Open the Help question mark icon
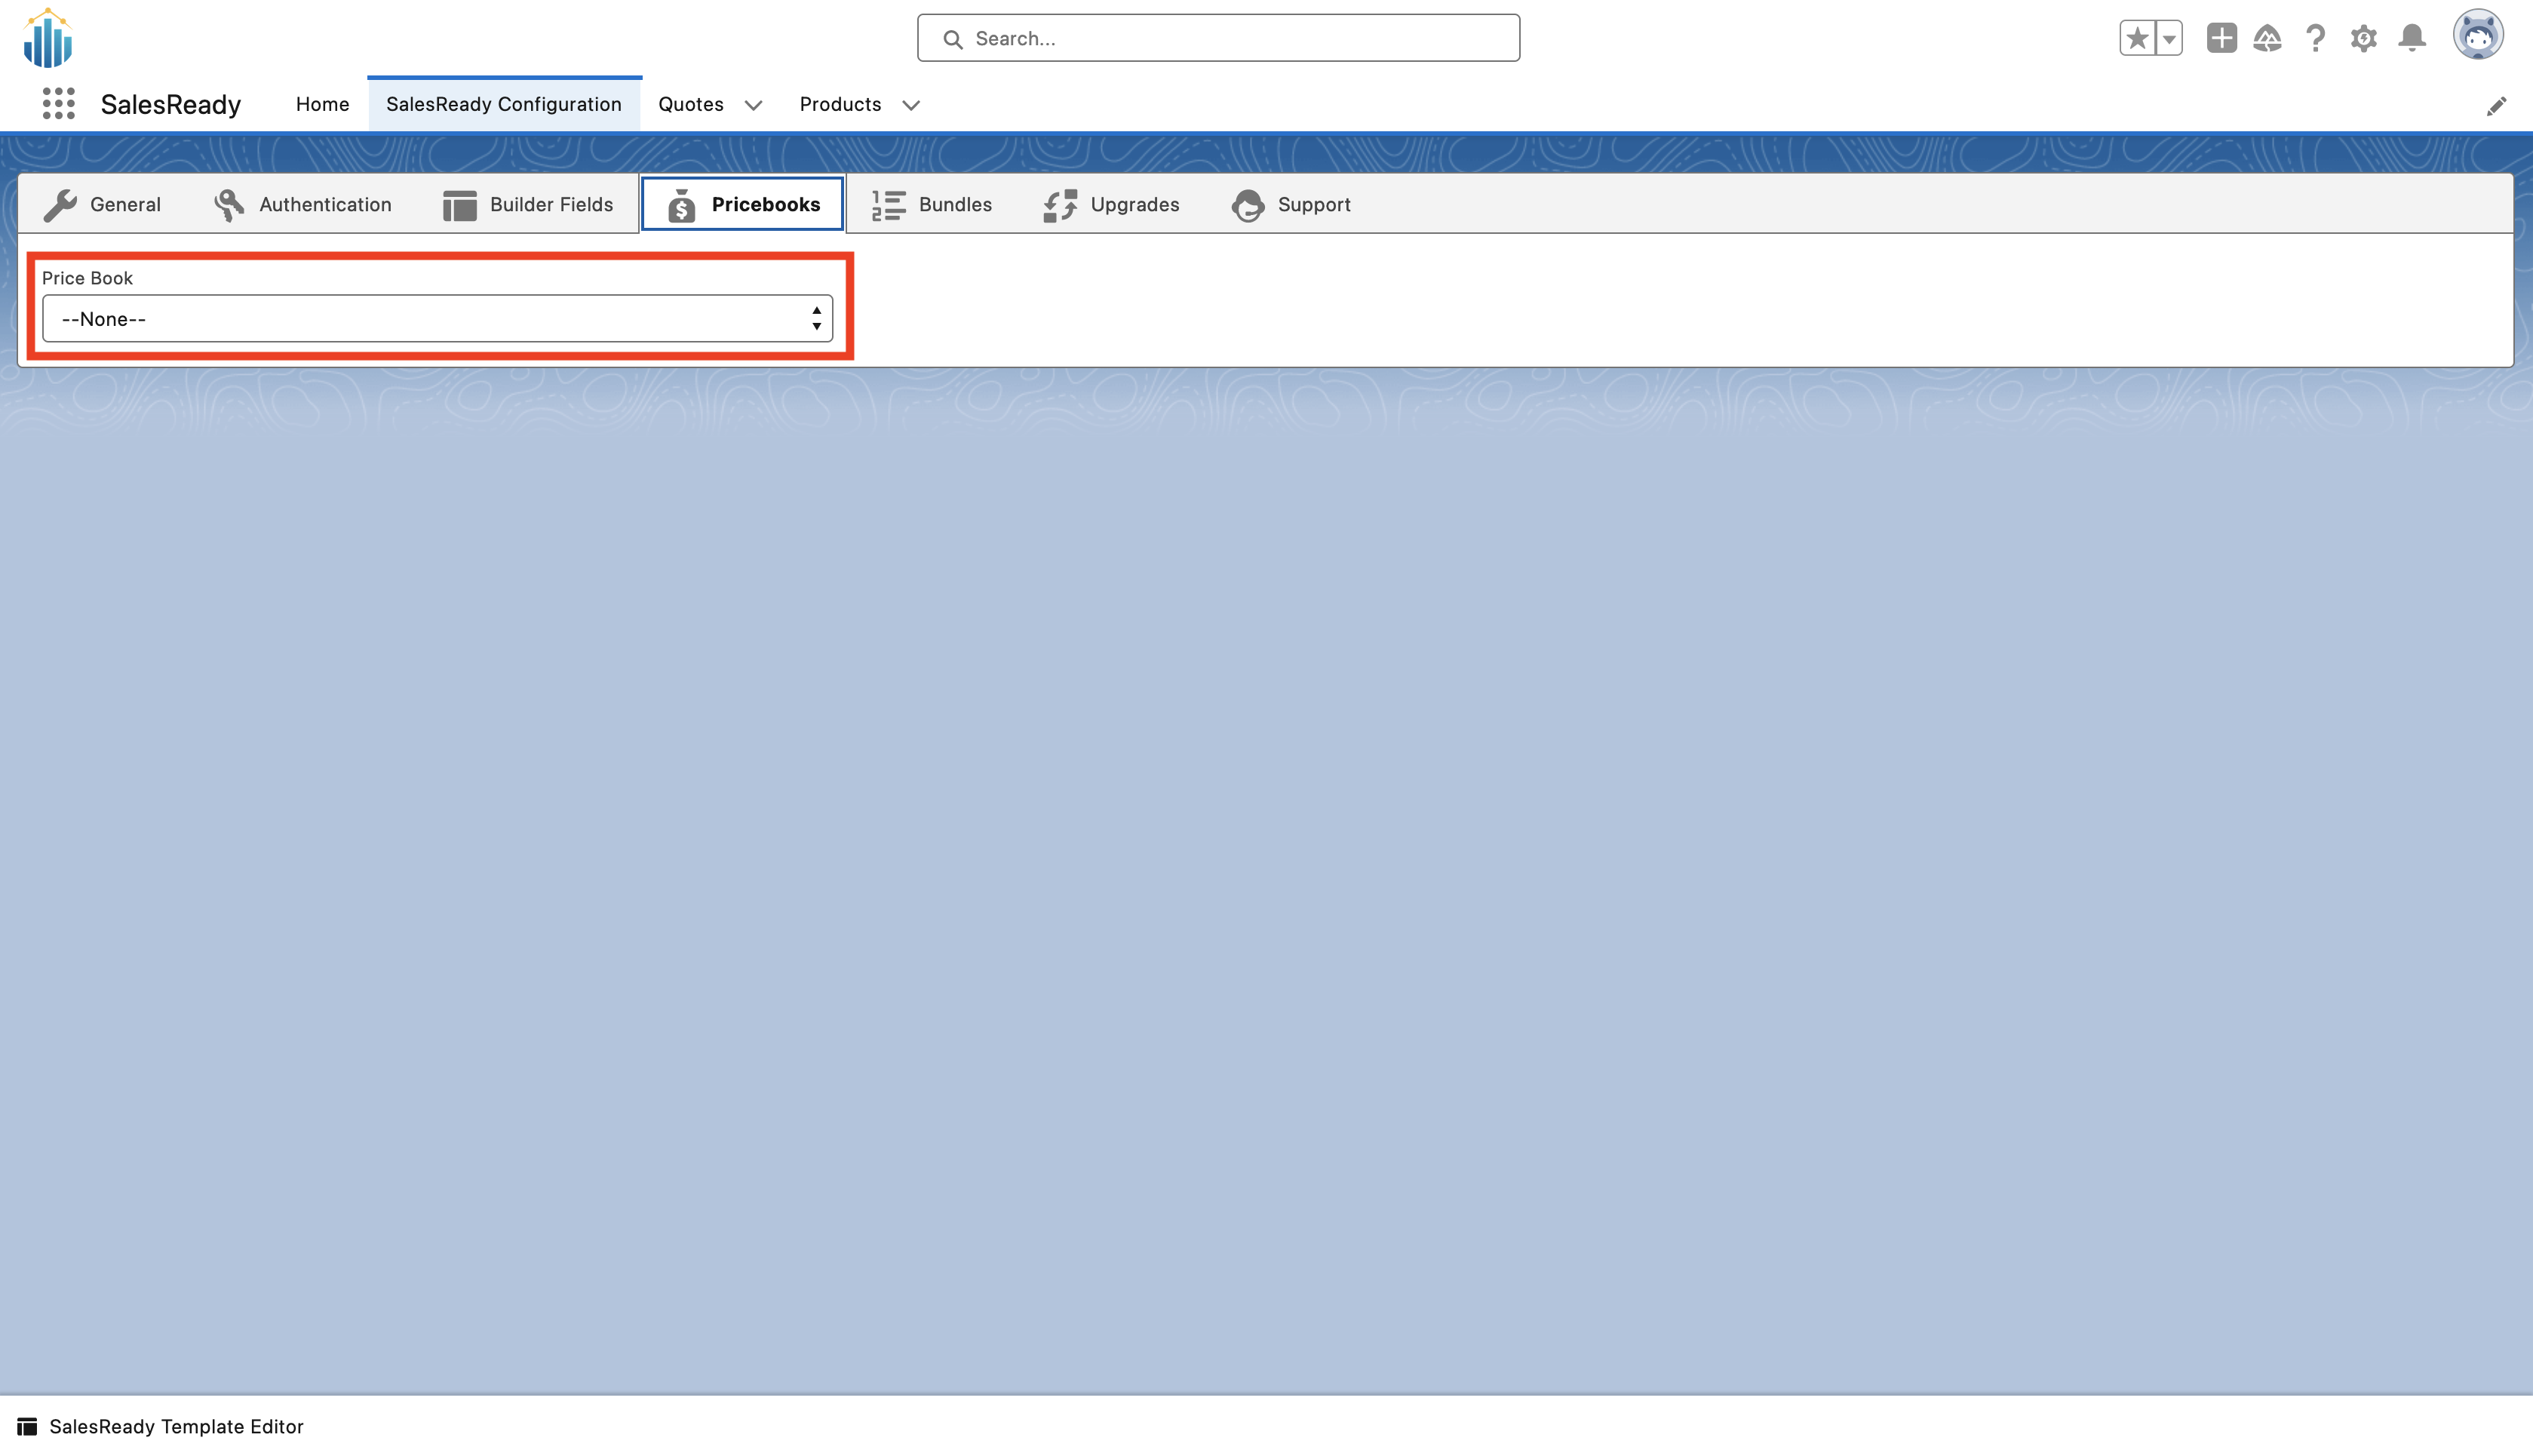 coord(2315,38)
